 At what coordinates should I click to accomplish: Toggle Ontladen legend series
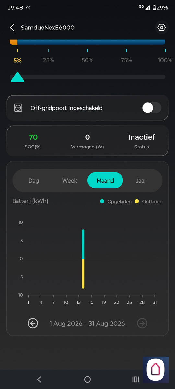[x=149, y=202]
